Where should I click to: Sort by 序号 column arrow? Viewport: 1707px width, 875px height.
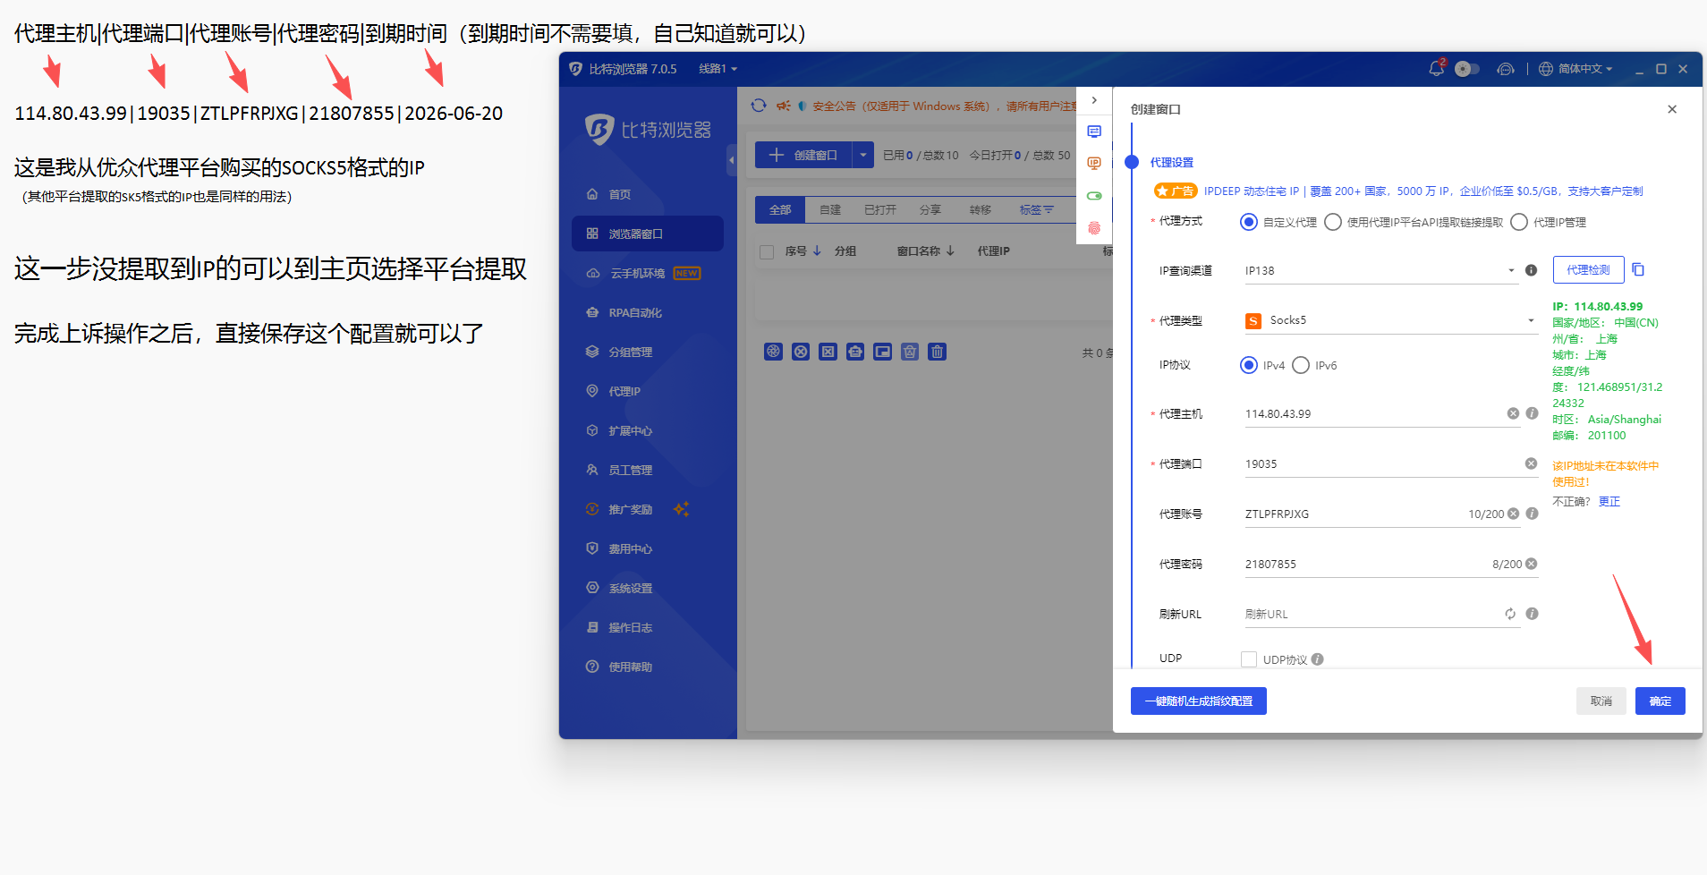(817, 251)
